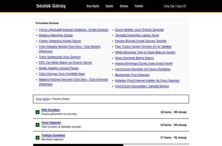This screenshot has height=146, width=222.
Task: Open the Üyeler menu item
Action: [x=109, y=6]
